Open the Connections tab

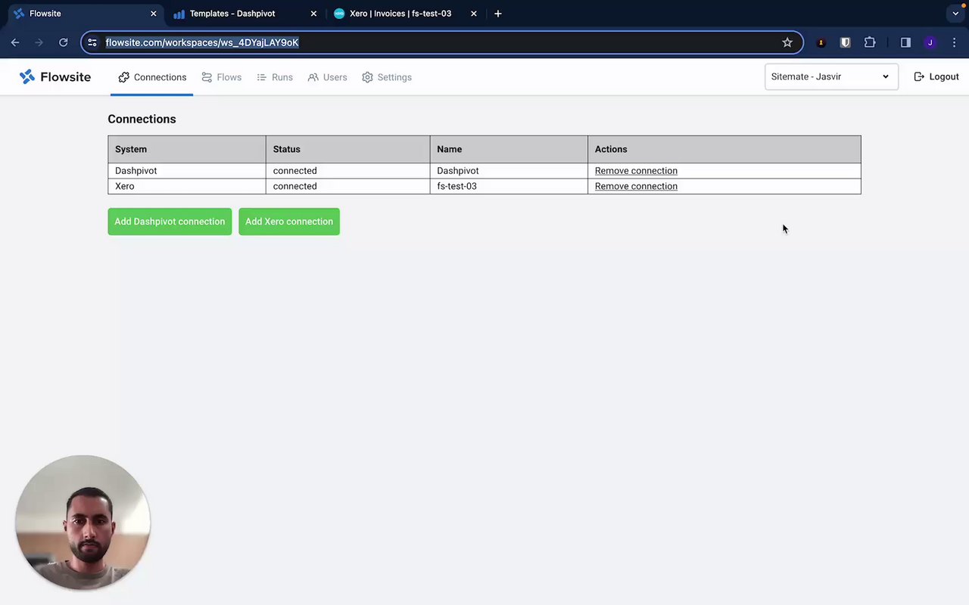pos(152,77)
